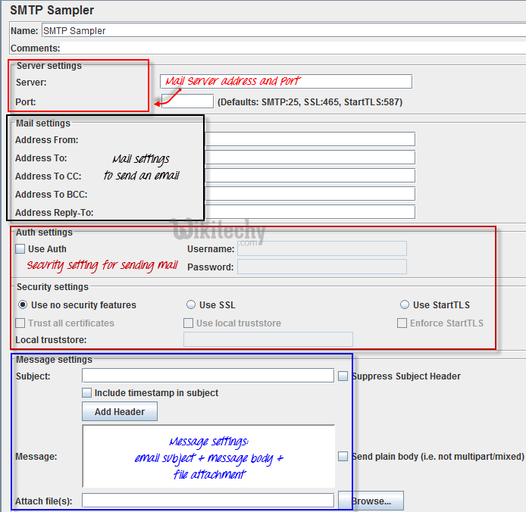
Task: Focus the Address To field
Action: 309,158
